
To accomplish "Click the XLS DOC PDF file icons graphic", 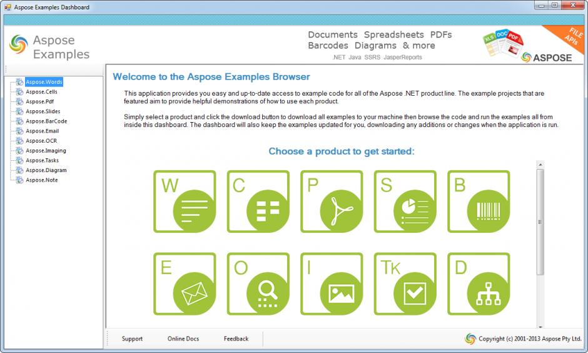I will 502,43.
